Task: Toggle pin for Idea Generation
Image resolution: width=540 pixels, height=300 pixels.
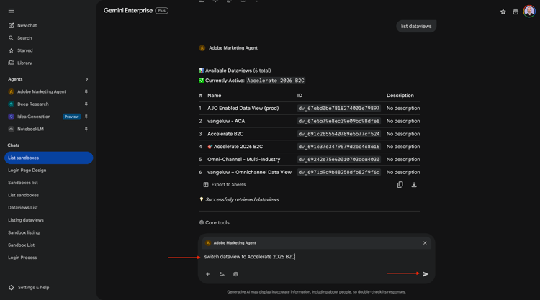Action: [86, 117]
